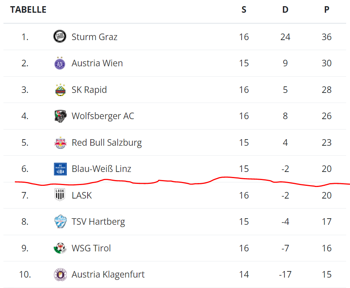Image resolution: width=350 pixels, height=288 pixels.
Task: Click the TSV Hartberg club logo
Action: [x=60, y=222]
